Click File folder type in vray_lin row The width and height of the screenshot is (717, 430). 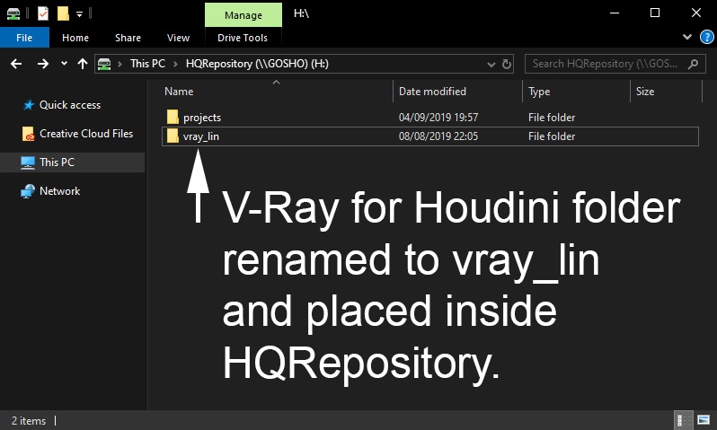(x=552, y=136)
